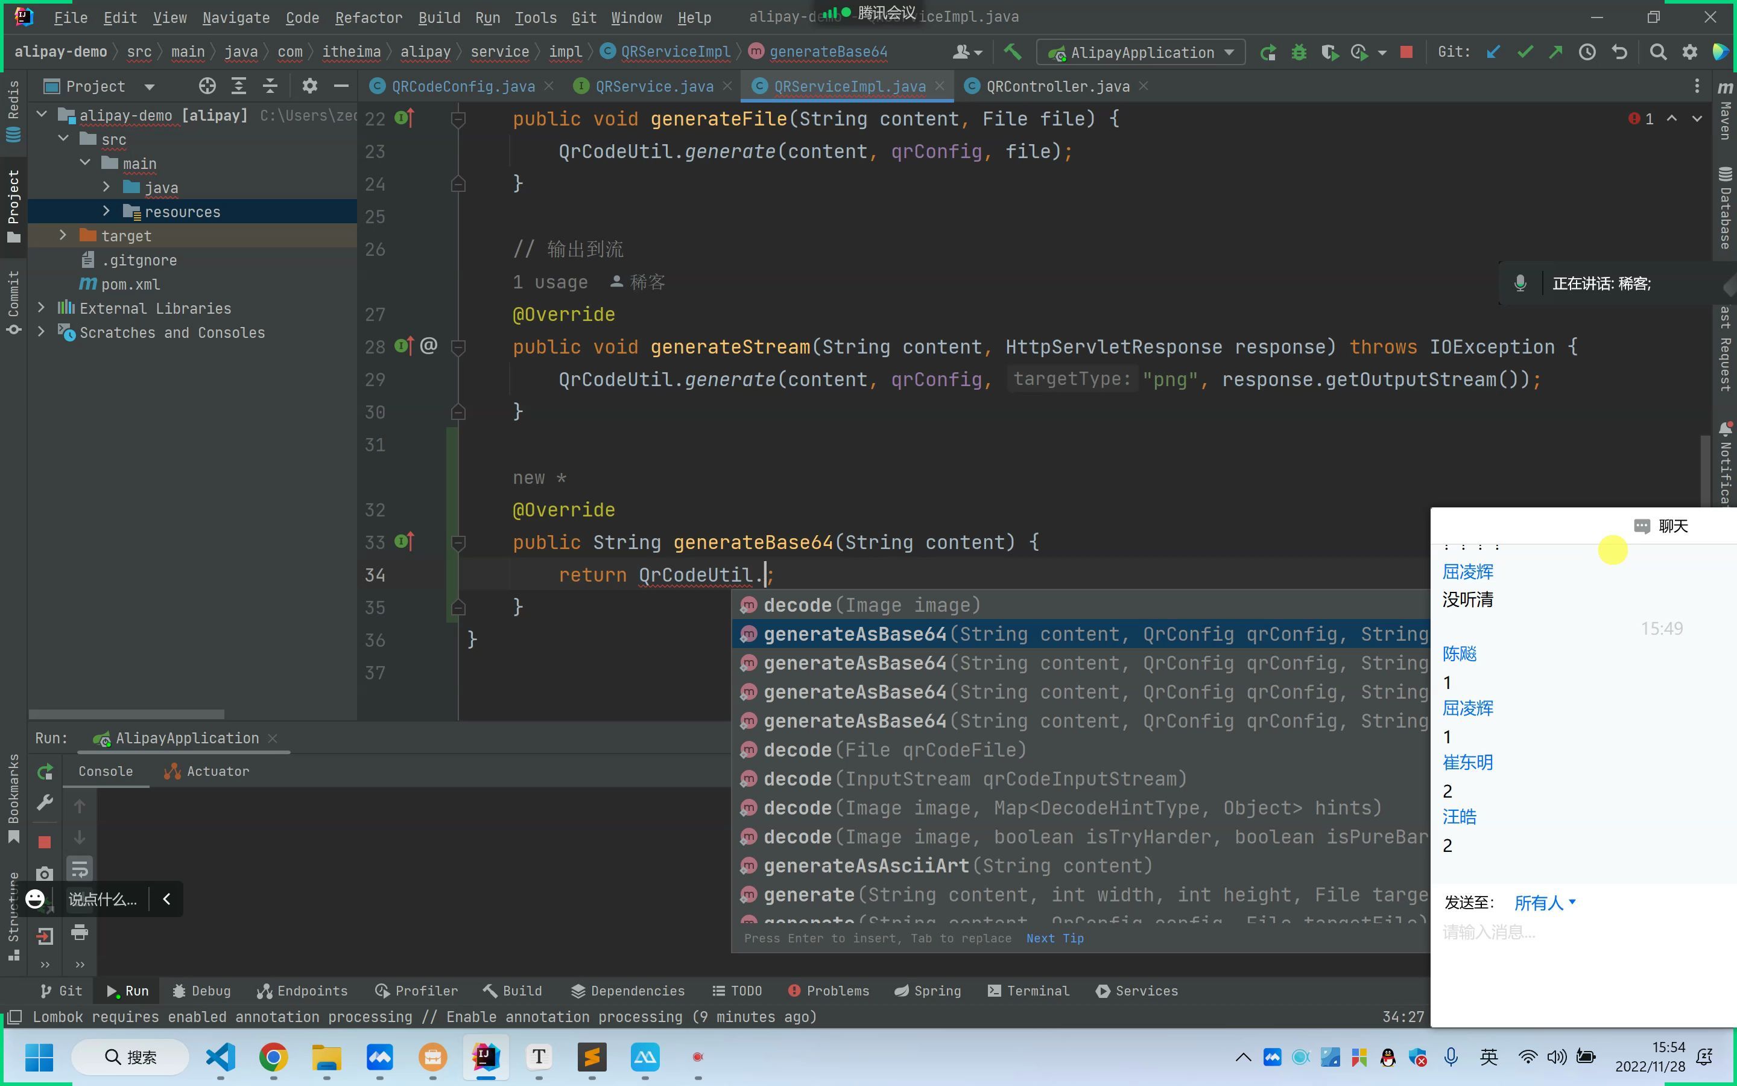
Task: Click the locate file crosshair icon in Project panel
Action: click(207, 86)
